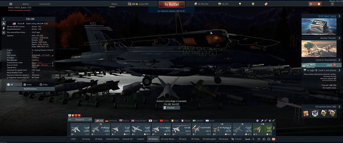Open the Community menu
343x143 pixels.
tap(44, 4)
